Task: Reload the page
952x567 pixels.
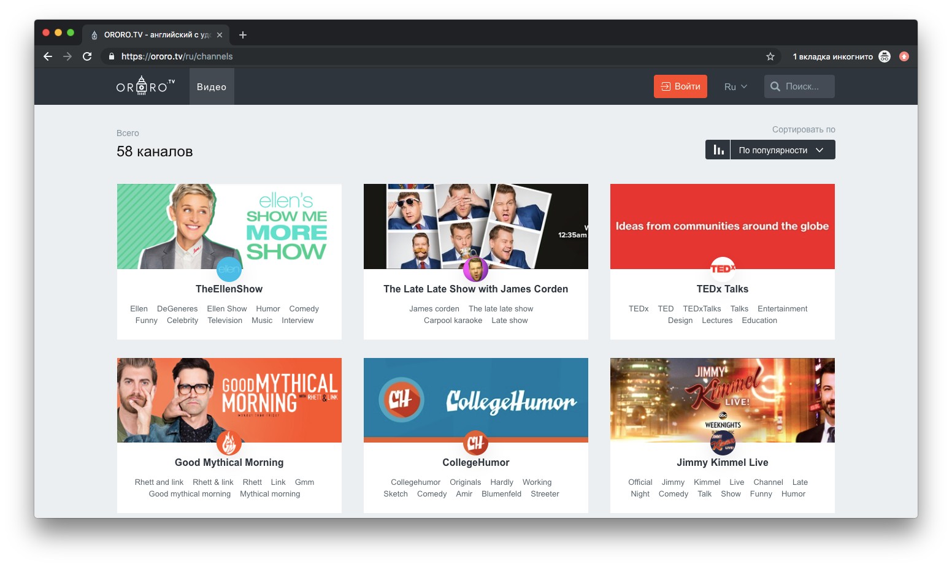Action: tap(87, 56)
